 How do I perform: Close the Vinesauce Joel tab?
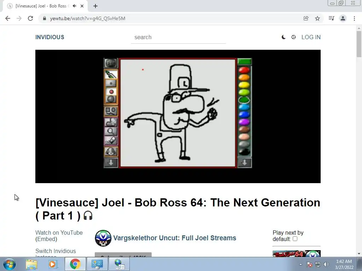pyautogui.click(x=82, y=6)
